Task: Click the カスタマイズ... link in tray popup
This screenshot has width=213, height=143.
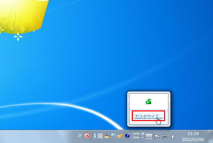Action: [x=148, y=117]
